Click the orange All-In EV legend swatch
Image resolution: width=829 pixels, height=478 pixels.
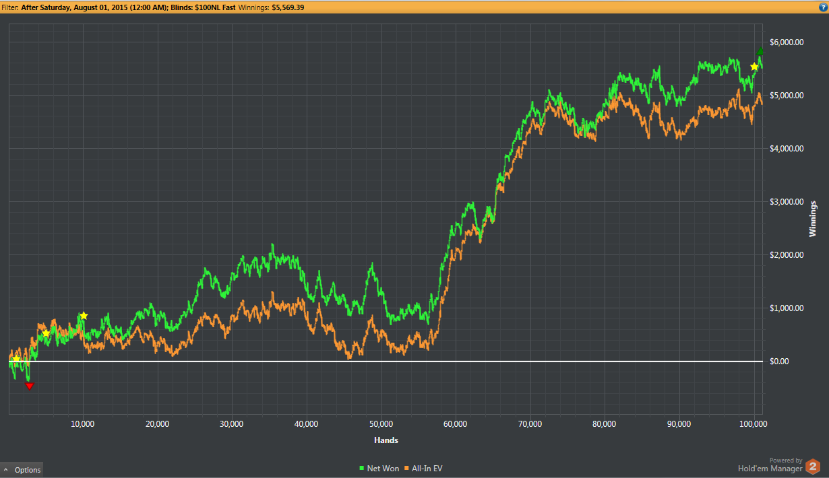coord(407,469)
